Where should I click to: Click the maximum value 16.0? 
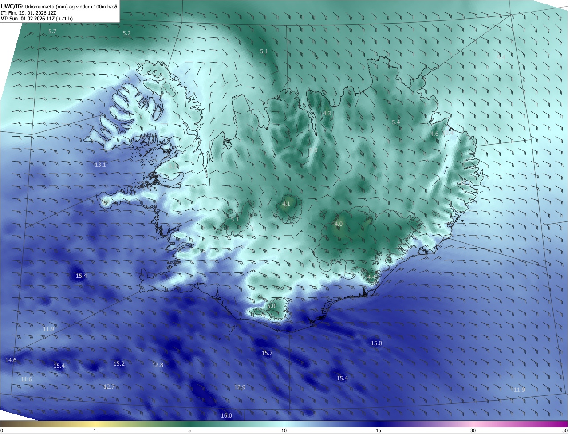[226, 415]
